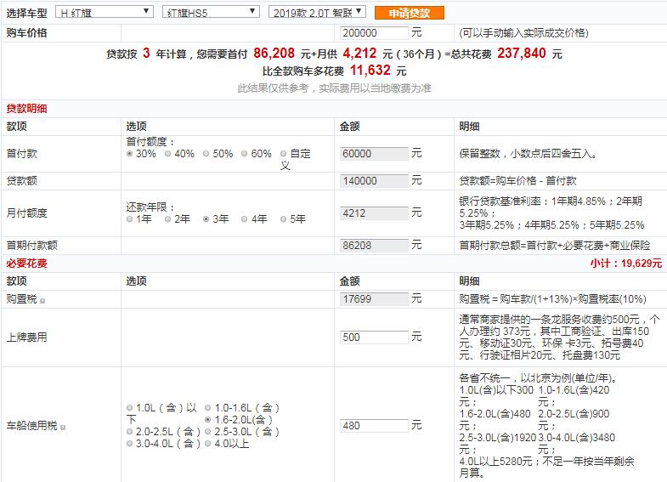Click the help icon next to 车船使用税
The width and height of the screenshot is (667, 482).
[63, 427]
